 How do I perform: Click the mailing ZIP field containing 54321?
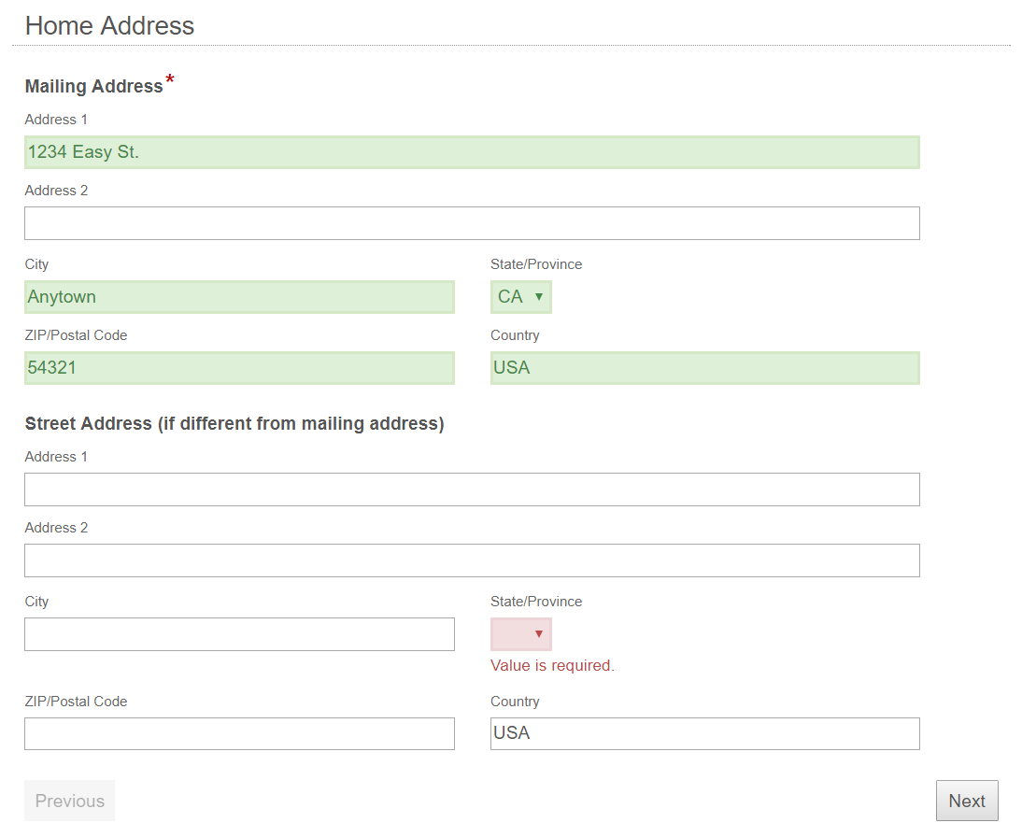click(x=239, y=368)
